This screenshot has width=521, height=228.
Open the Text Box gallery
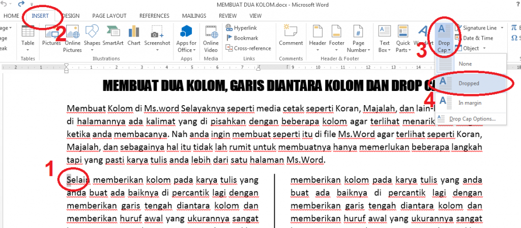(x=385, y=39)
